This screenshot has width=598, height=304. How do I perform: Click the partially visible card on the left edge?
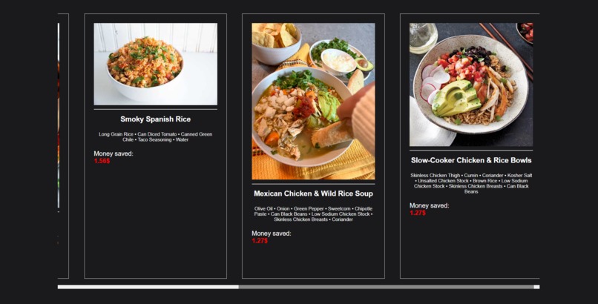(x=63, y=146)
